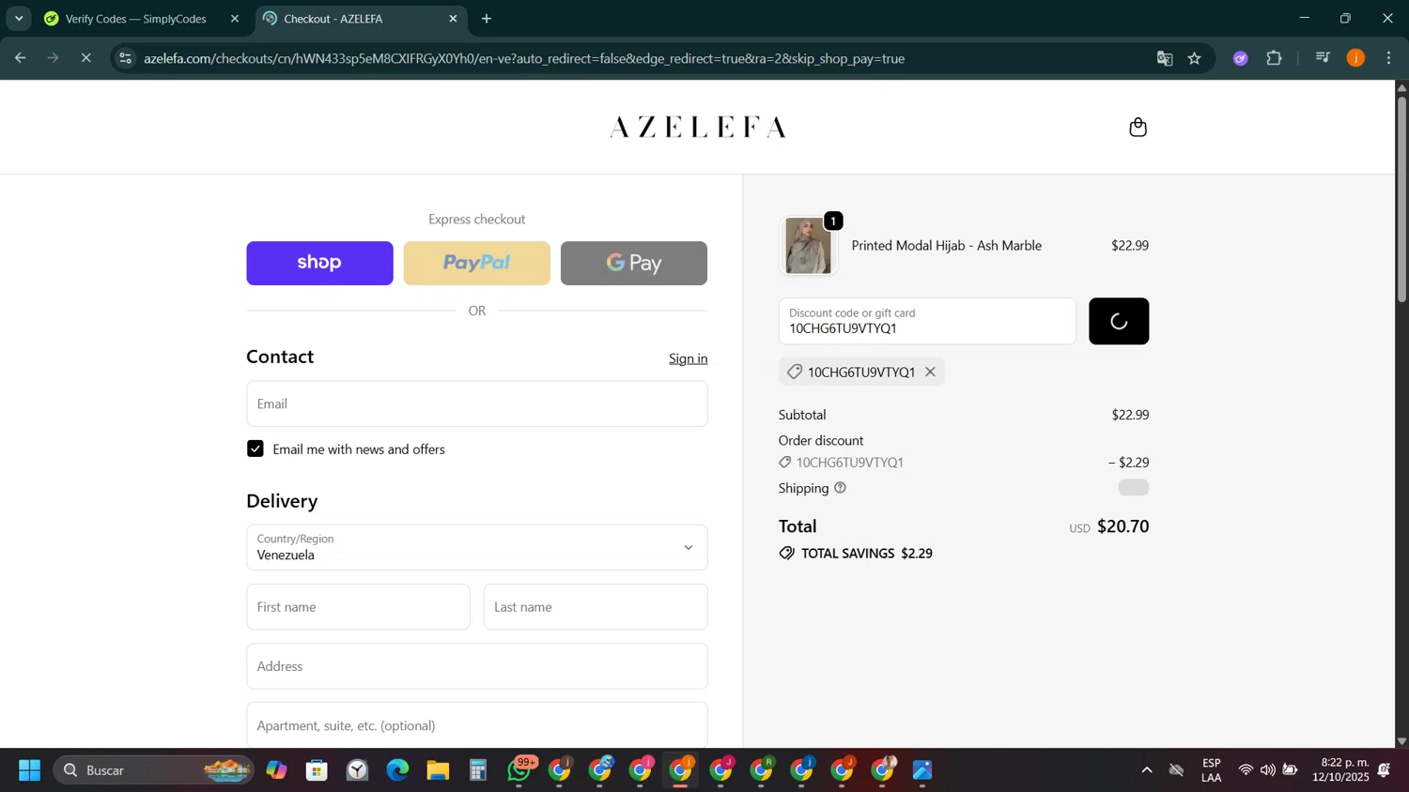Click the AZELEFA logo
1409x792 pixels.
click(698, 127)
